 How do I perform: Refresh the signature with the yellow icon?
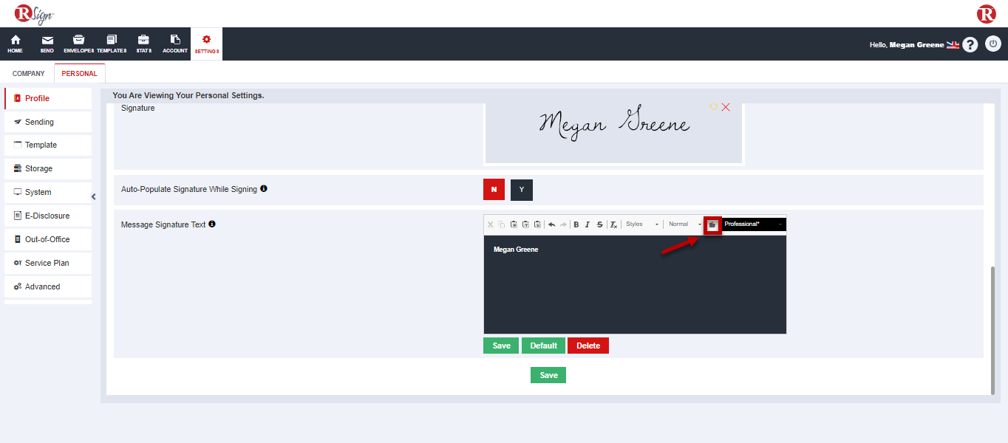tap(714, 107)
